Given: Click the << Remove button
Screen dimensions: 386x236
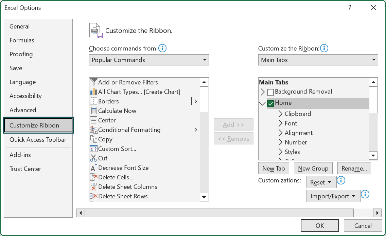Looking at the screenshot, I should 233,138.
